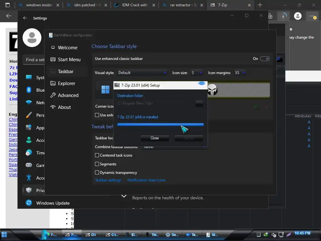Click Close in the 7-Zip Setup dialog
The height and width of the screenshot is (241, 321).
(155, 138)
